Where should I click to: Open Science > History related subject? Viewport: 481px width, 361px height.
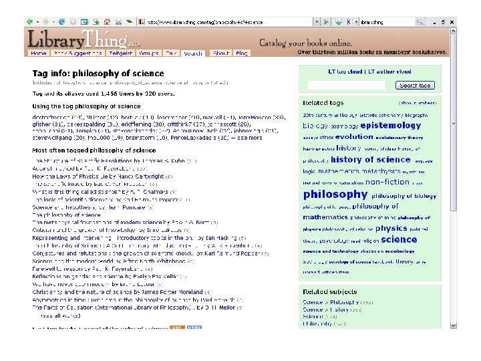325,310
